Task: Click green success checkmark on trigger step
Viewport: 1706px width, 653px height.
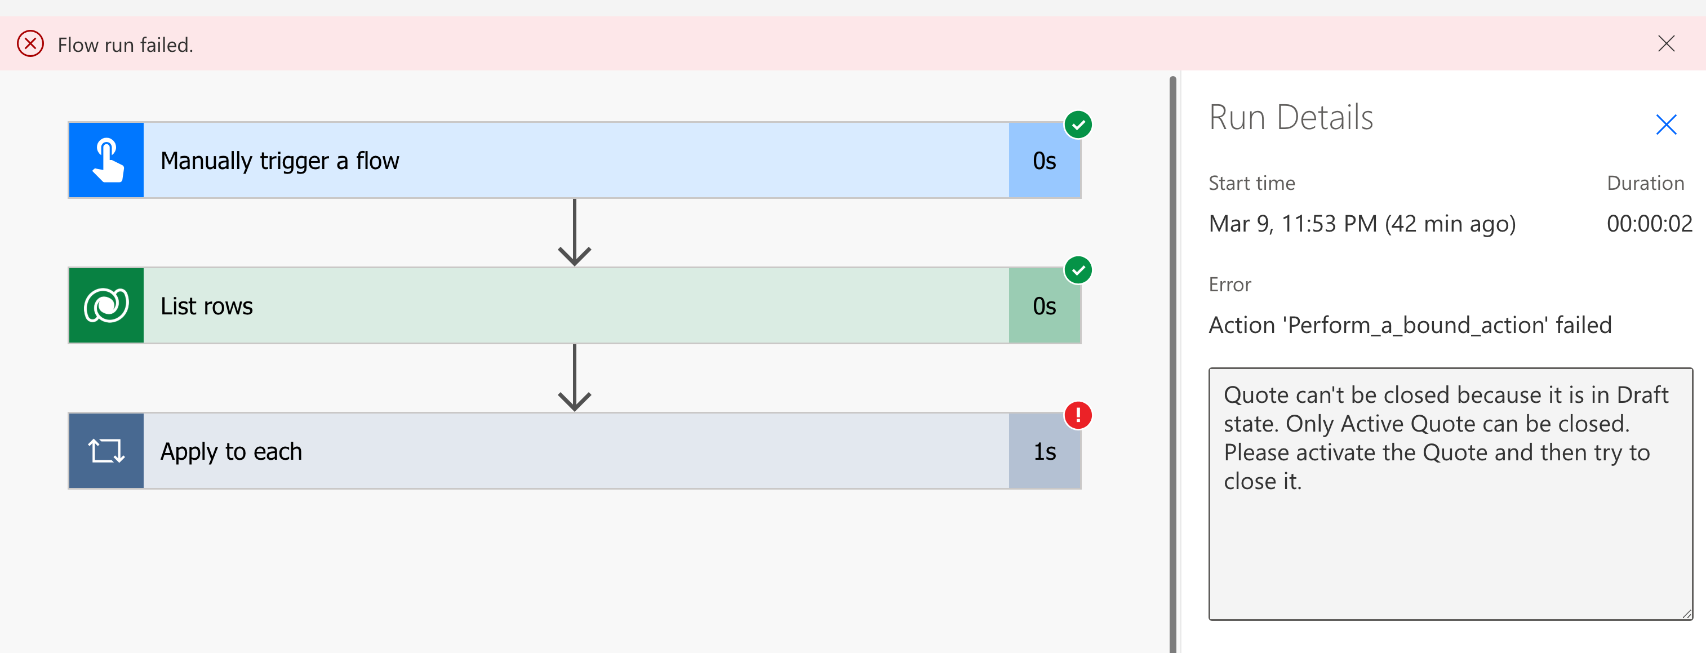Action: click(x=1078, y=125)
